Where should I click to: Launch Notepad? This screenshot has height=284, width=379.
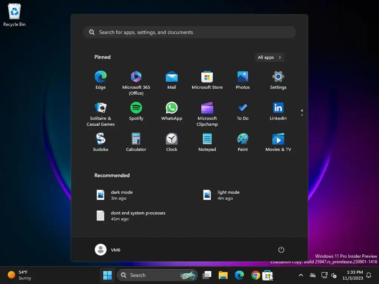[x=207, y=142]
